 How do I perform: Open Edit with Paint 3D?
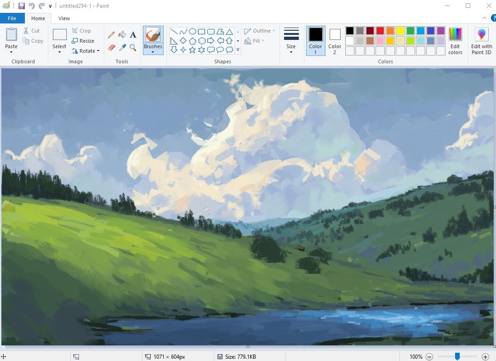pos(481,41)
